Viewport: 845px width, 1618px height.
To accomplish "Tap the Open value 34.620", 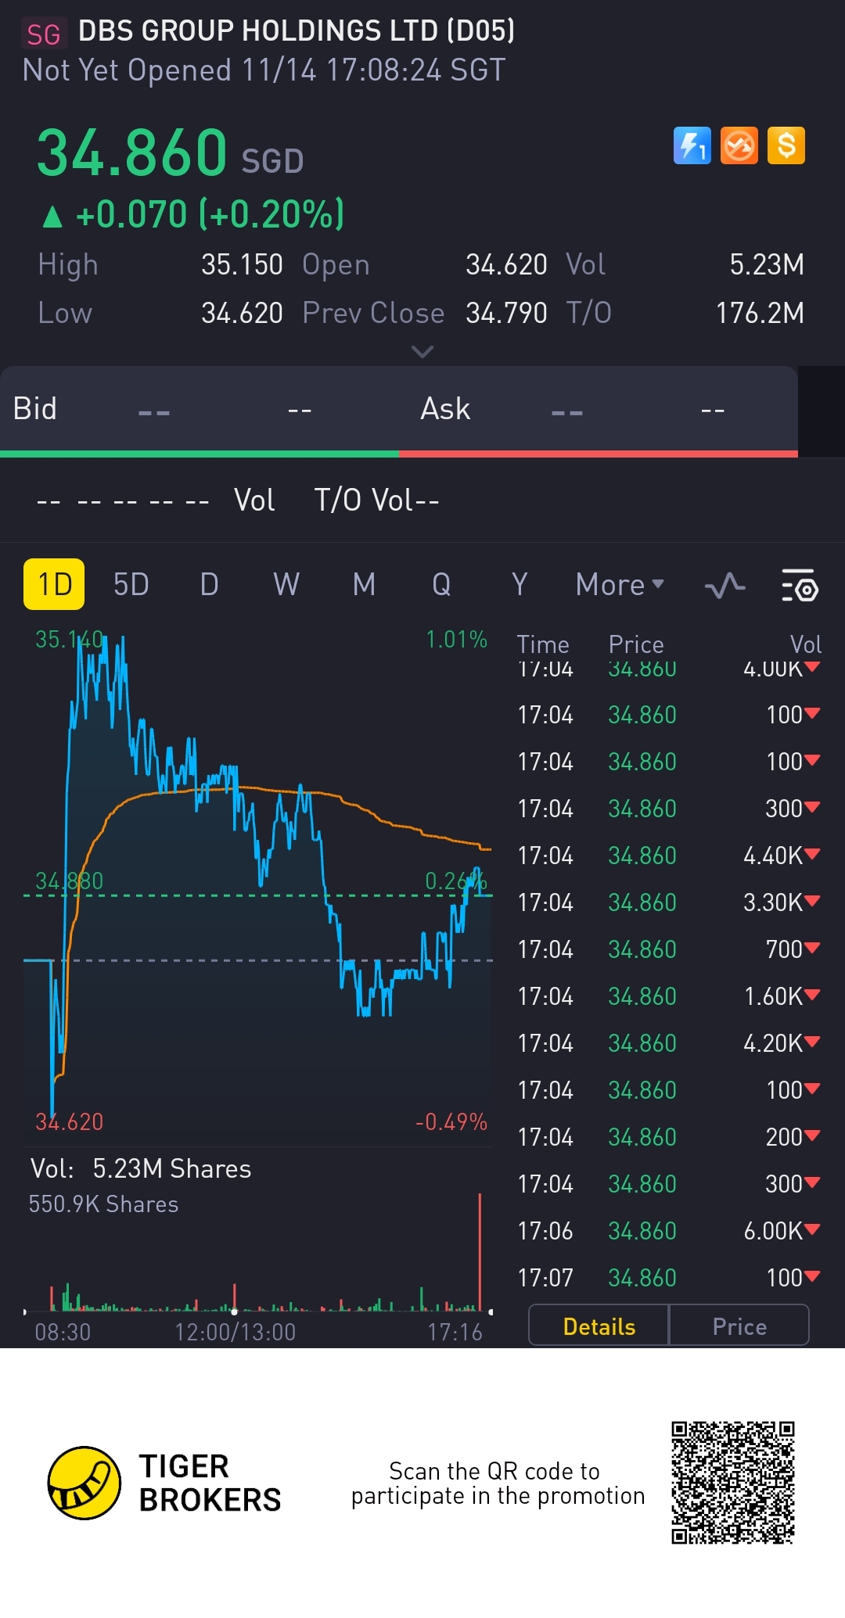I will [x=506, y=264].
